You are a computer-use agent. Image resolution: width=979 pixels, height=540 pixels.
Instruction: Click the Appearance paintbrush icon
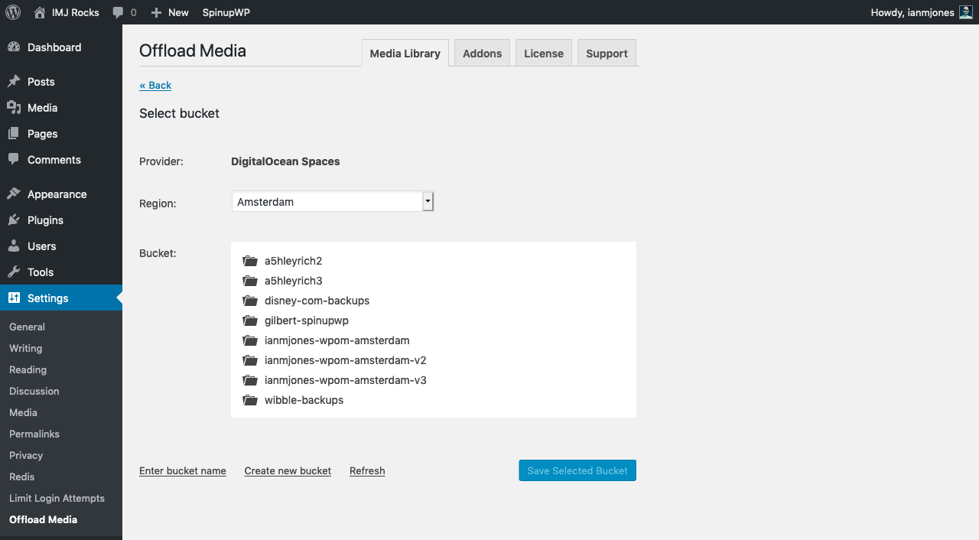[14, 194]
